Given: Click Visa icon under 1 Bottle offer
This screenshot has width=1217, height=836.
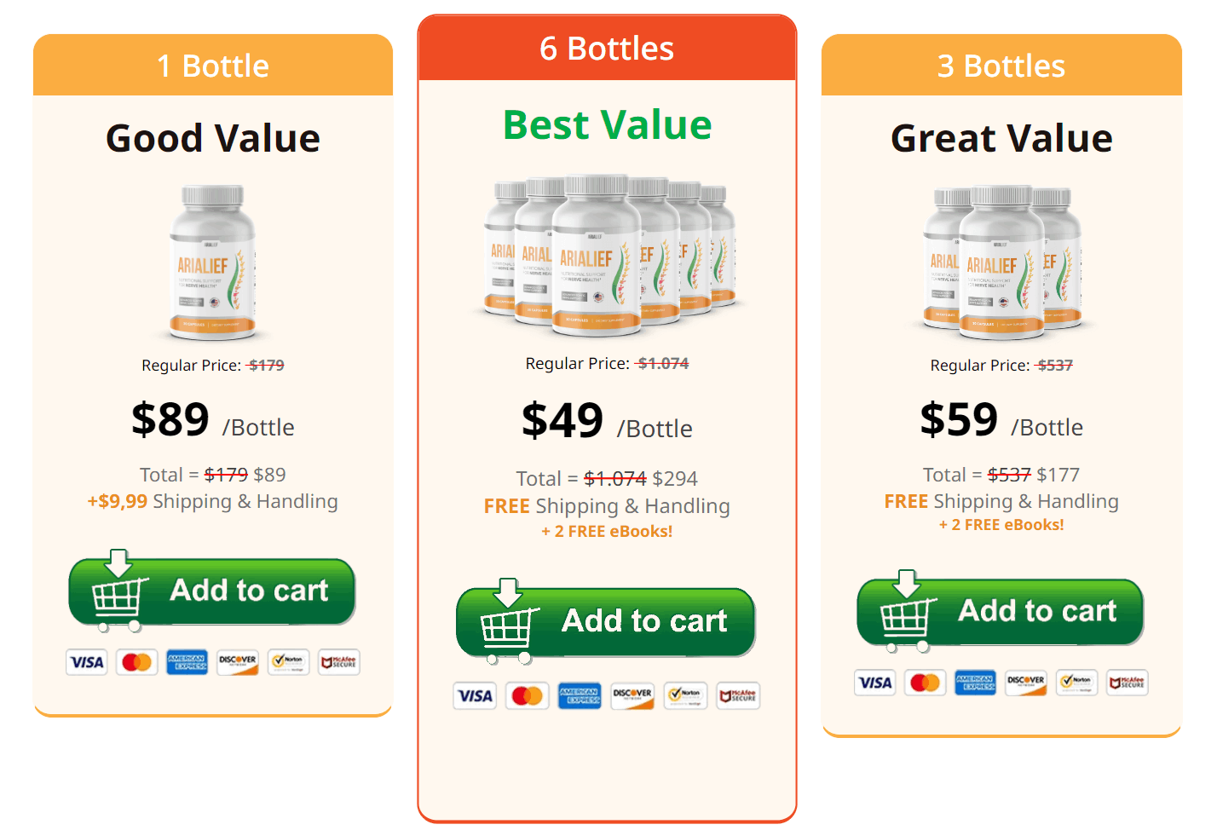Looking at the screenshot, I should coord(86,662).
